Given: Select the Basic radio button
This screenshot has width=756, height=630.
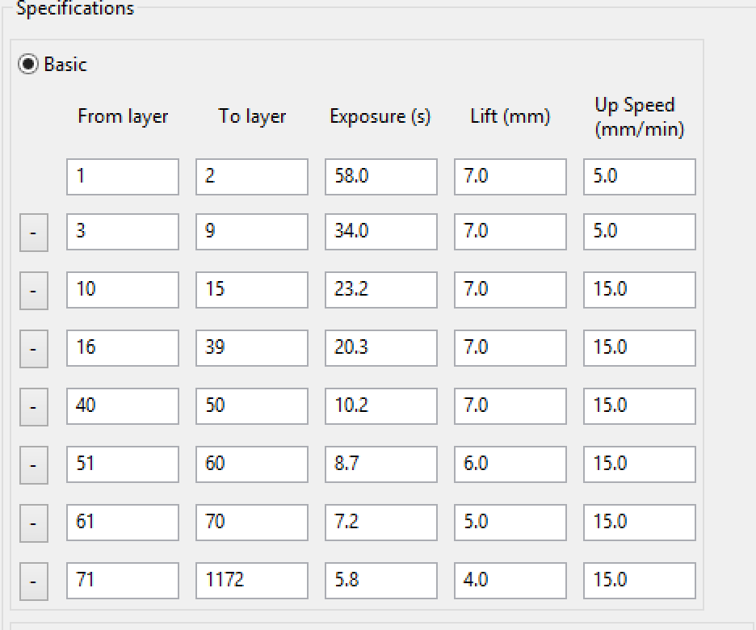Looking at the screenshot, I should (x=28, y=65).
